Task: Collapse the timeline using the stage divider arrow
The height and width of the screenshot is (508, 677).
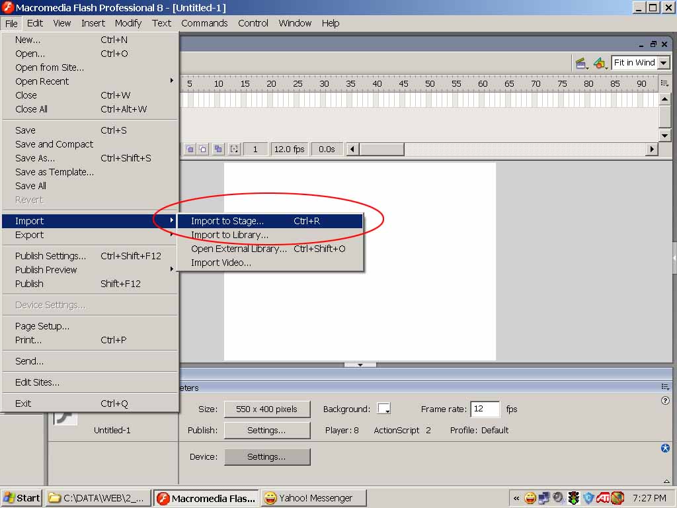Action: [x=360, y=364]
